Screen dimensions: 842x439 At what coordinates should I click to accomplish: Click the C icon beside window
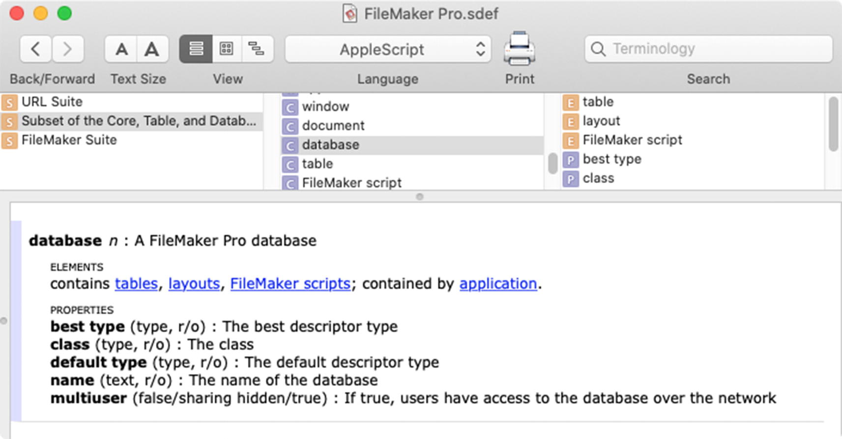[290, 108]
